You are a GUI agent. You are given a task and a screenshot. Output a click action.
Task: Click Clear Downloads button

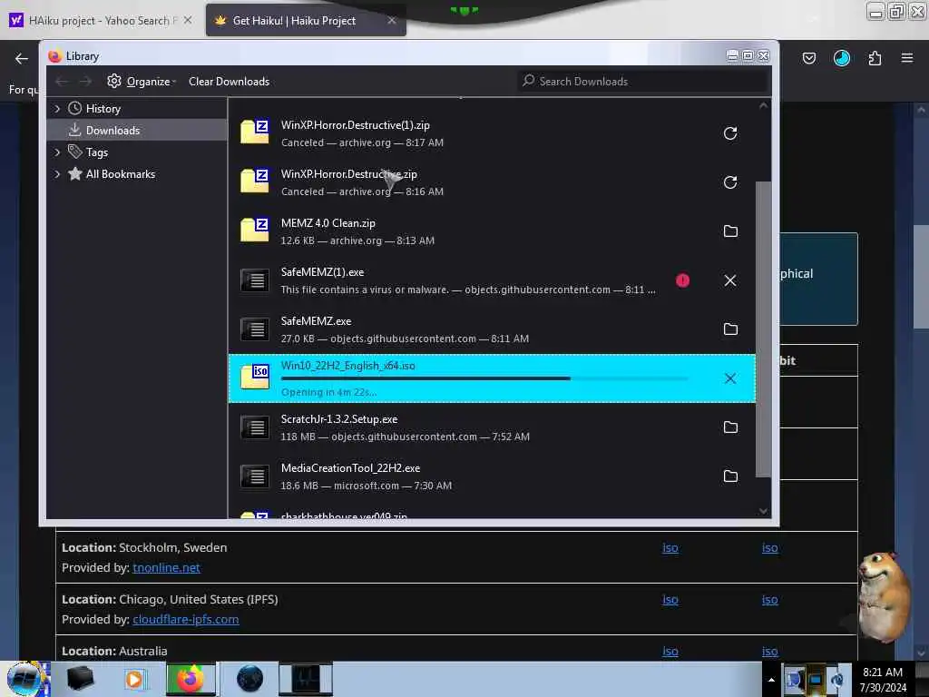pyautogui.click(x=229, y=81)
